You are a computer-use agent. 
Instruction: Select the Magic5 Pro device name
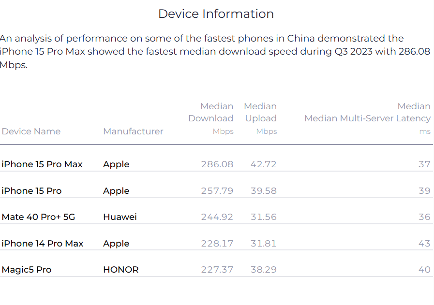27,270
